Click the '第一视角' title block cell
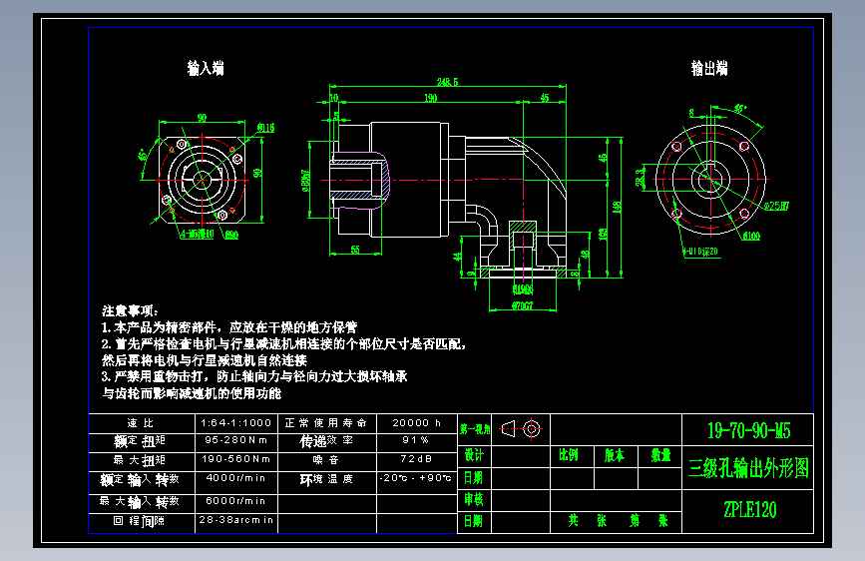This screenshot has height=561, width=865. pyautogui.click(x=475, y=429)
